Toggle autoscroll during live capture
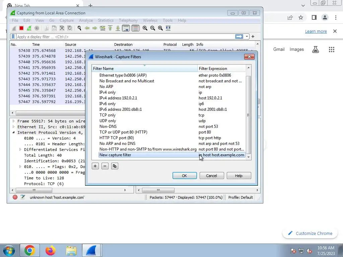343x257 pixels. coord(126,28)
